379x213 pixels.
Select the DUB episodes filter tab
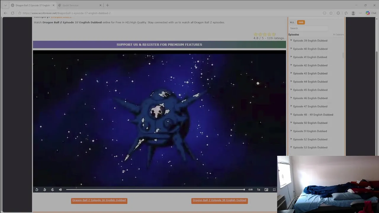[x=301, y=22]
